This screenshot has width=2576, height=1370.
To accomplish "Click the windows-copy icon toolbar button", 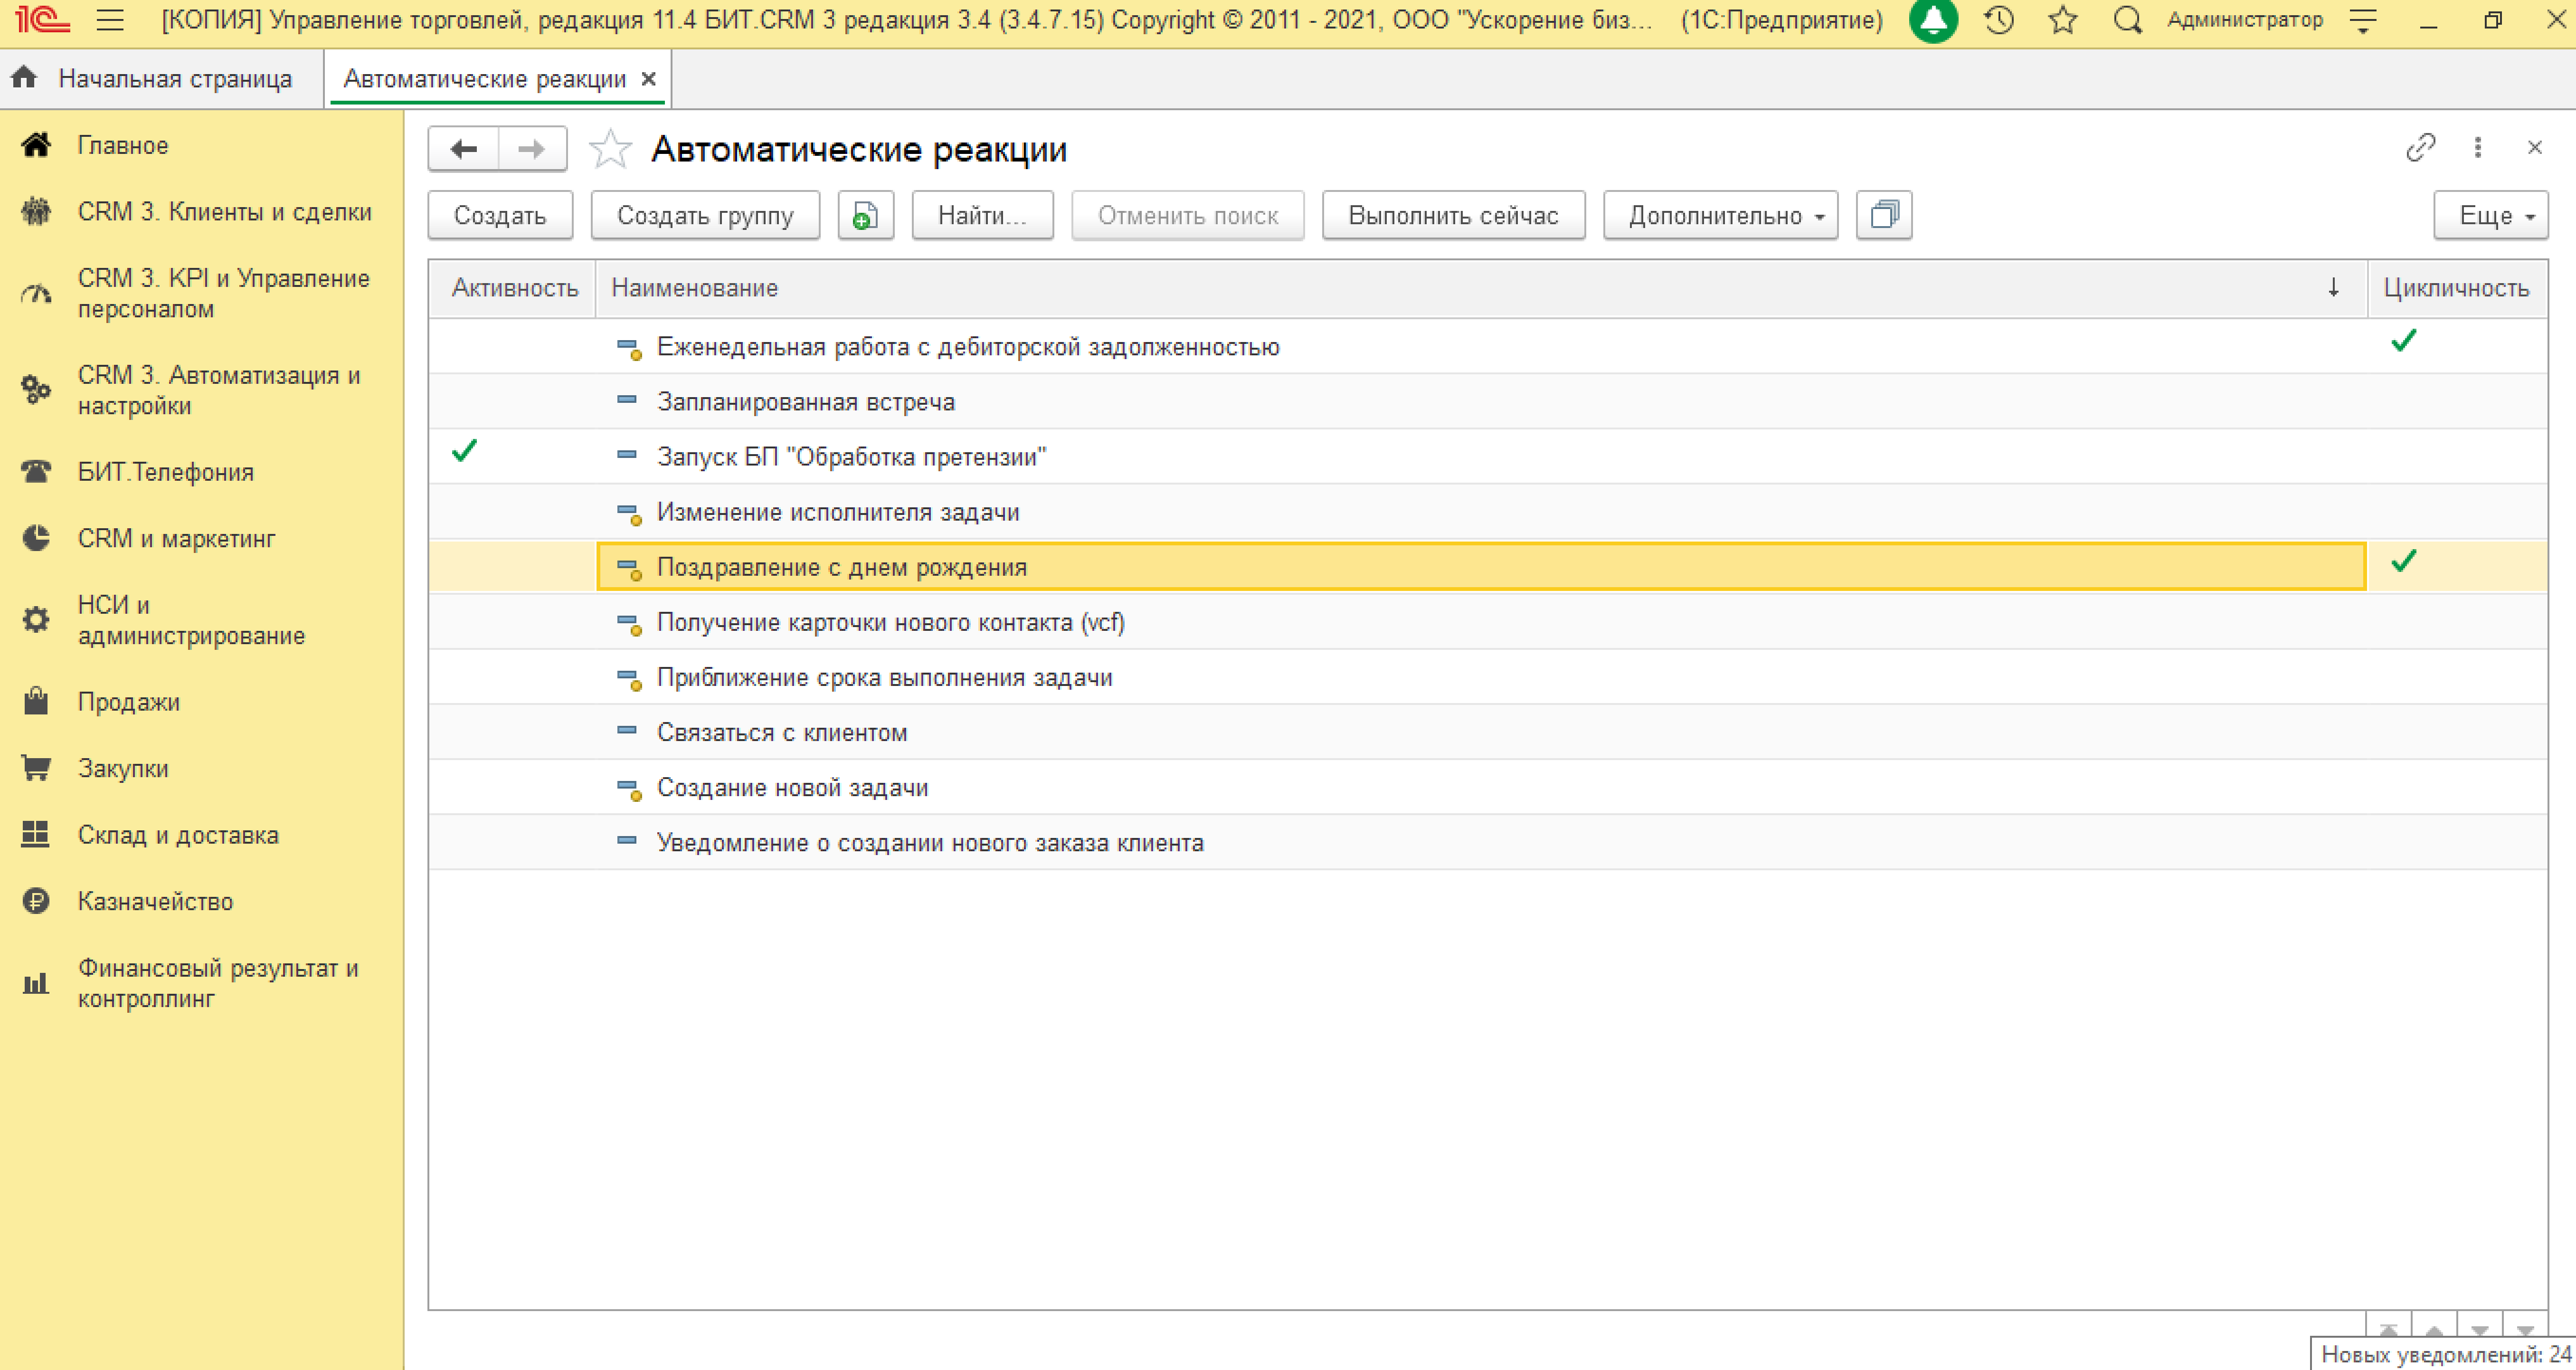I will click(x=1883, y=215).
